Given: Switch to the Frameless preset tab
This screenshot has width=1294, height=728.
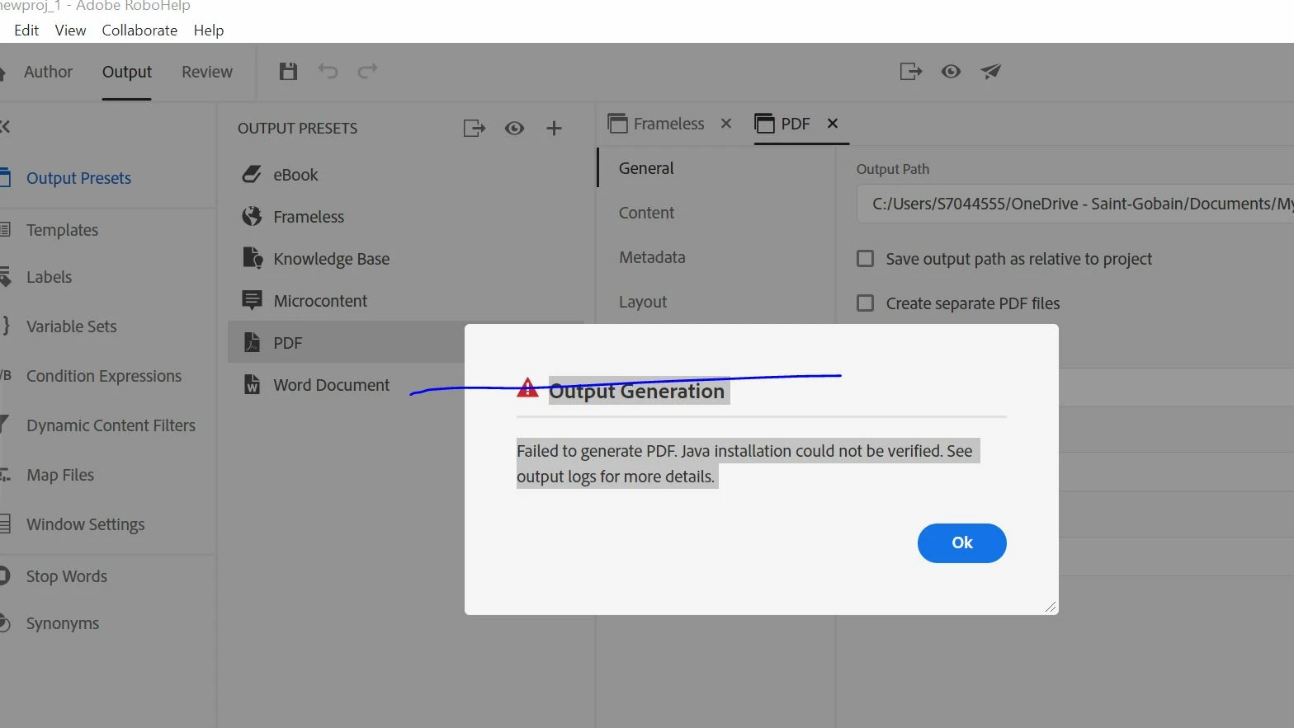Looking at the screenshot, I should point(657,124).
